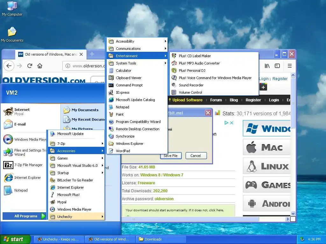Open 7-Zip File Manager pinned item

click(x=23, y=165)
